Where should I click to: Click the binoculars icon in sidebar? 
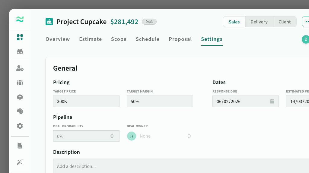[20, 52]
